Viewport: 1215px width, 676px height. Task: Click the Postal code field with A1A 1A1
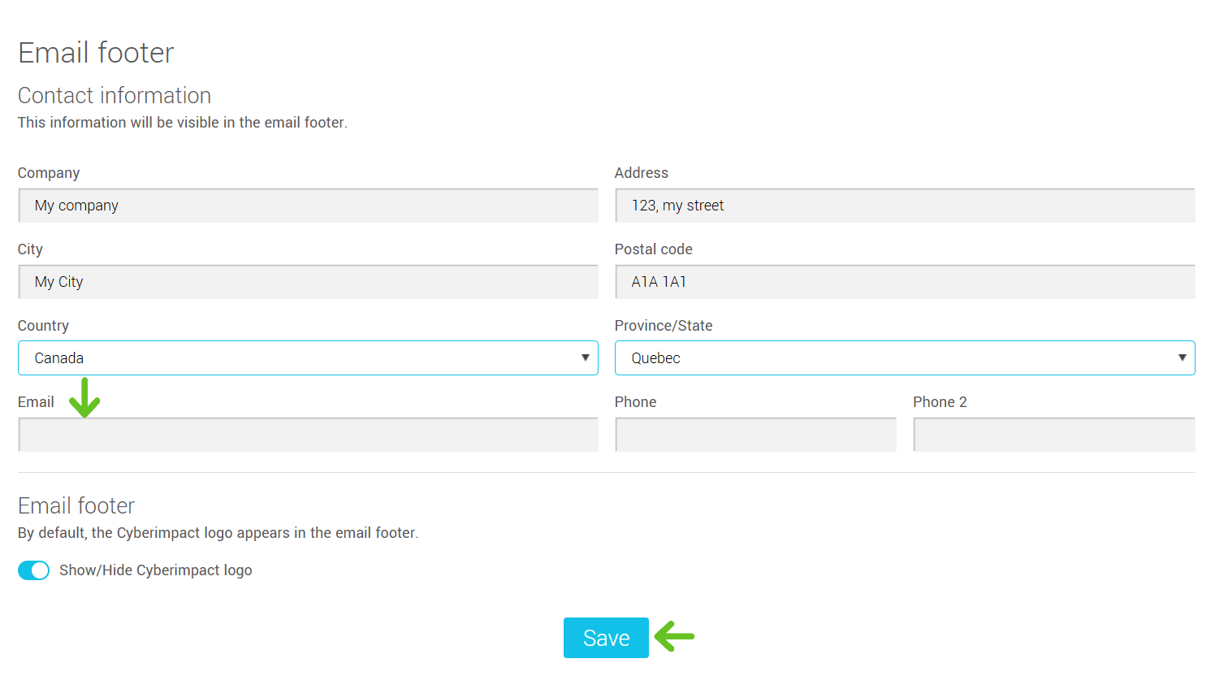[905, 282]
